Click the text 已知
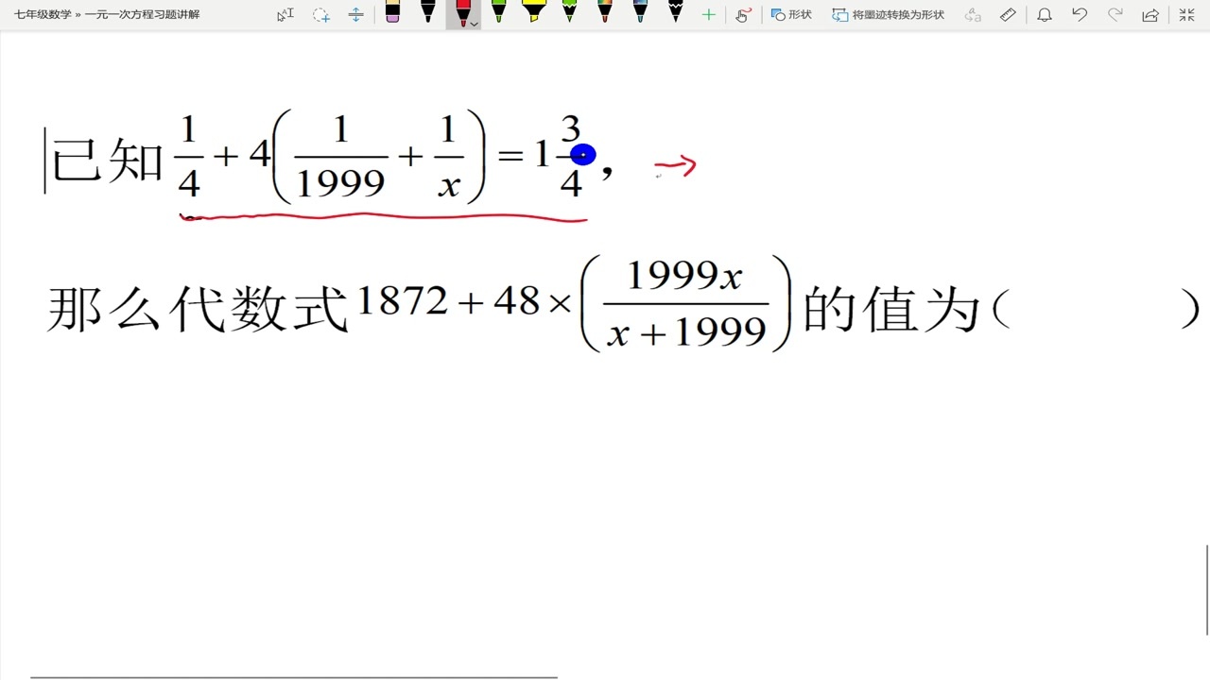 (x=108, y=161)
